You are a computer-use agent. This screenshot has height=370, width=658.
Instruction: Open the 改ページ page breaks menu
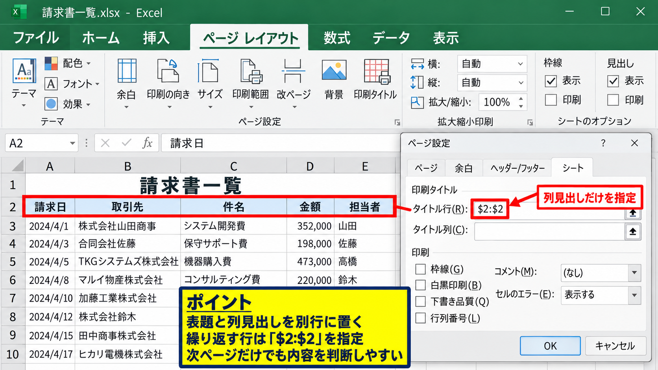point(294,84)
